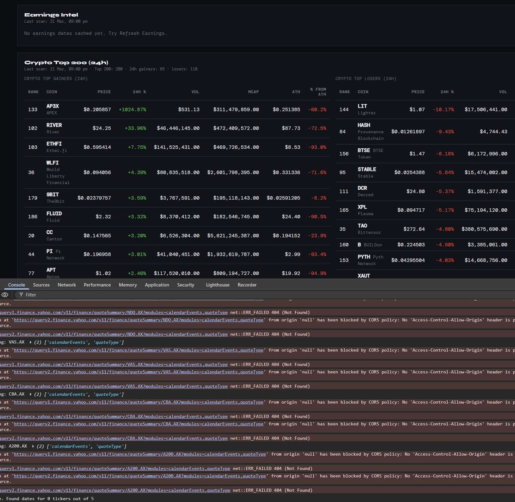This screenshot has height=502, width=515.
Task: Click the ATH column header in gainers table
Action: [296, 92]
